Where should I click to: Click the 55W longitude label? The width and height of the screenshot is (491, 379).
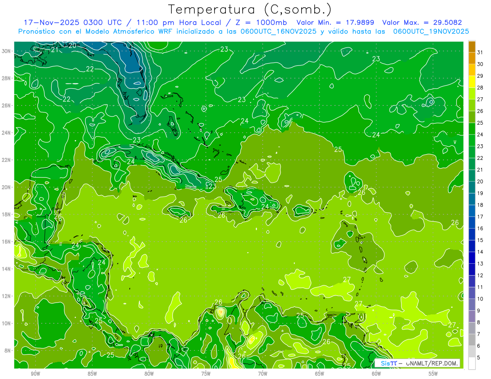pyautogui.click(x=433, y=374)
